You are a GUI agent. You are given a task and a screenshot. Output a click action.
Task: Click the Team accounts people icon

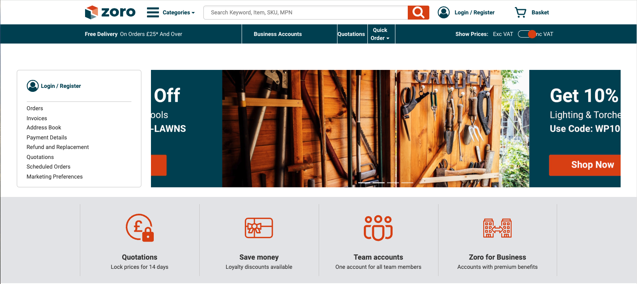pyautogui.click(x=378, y=228)
